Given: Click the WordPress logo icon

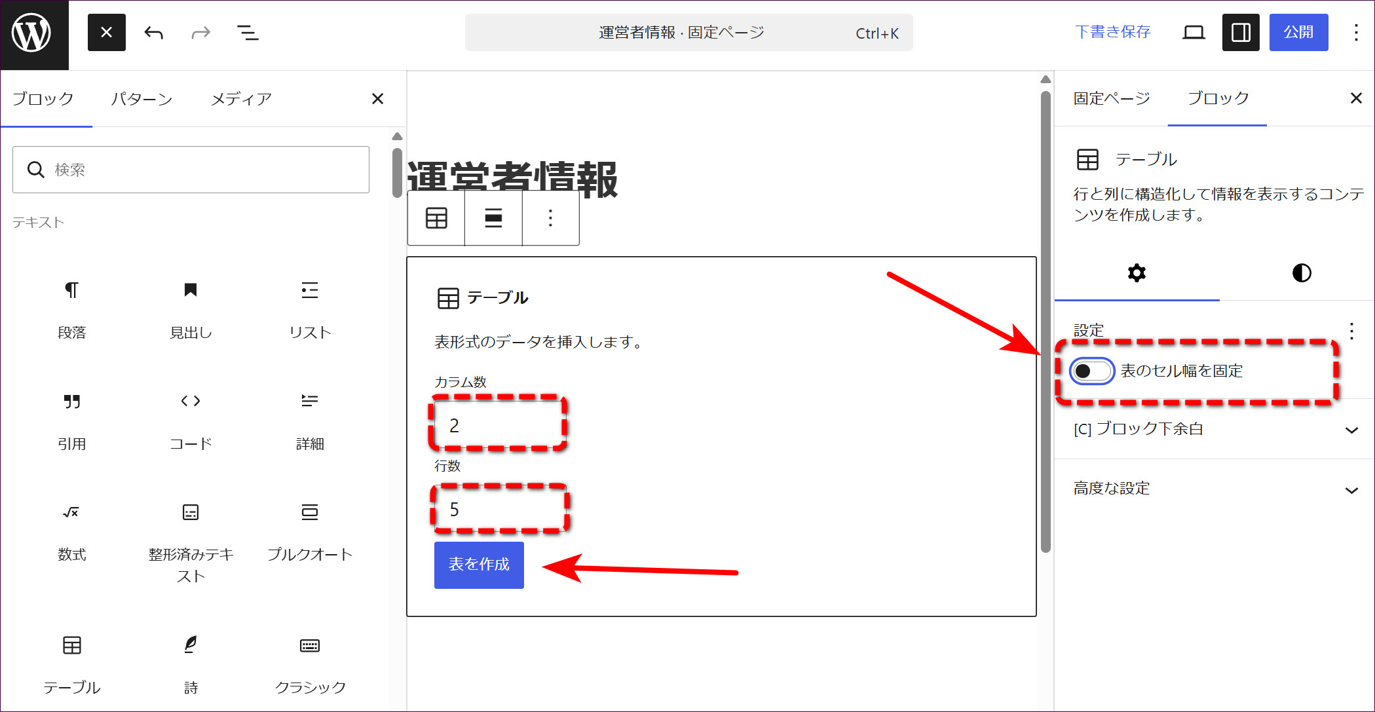Looking at the screenshot, I should coord(31,33).
